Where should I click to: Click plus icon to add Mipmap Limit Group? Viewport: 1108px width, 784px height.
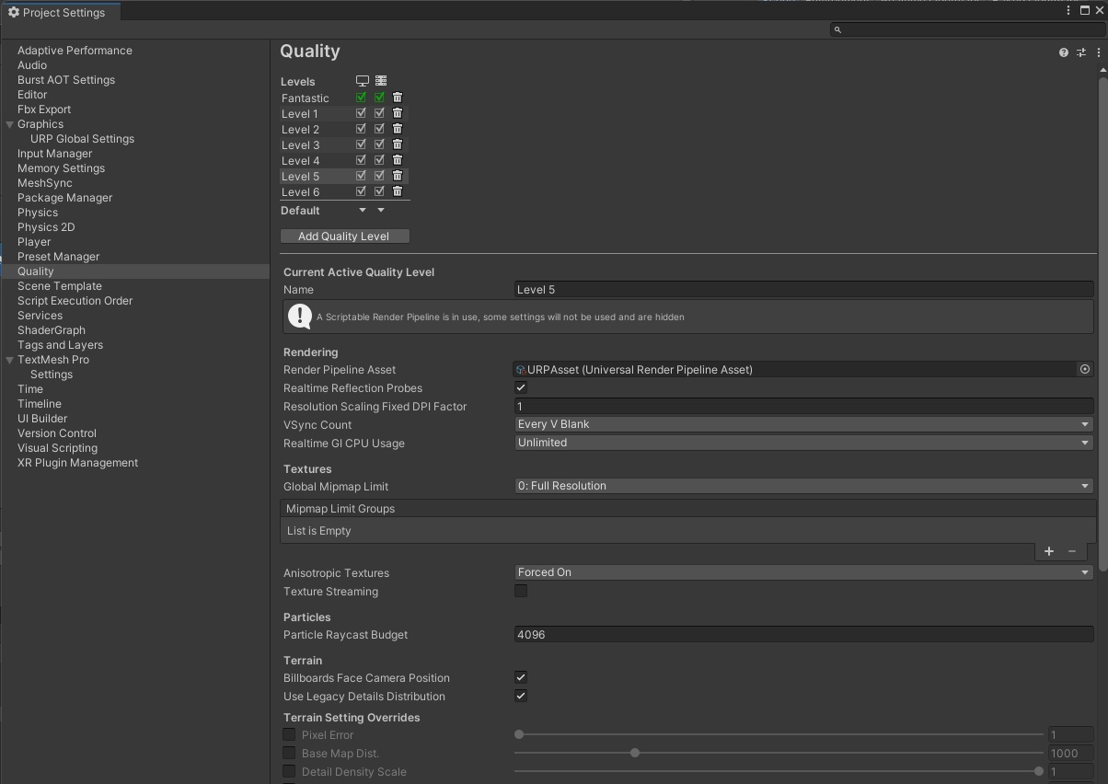tap(1049, 551)
